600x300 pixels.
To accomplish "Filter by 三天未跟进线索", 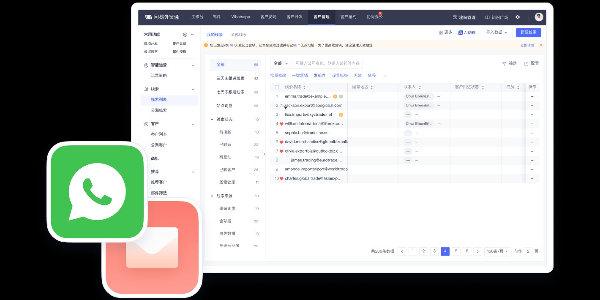I will [x=235, y=79].
